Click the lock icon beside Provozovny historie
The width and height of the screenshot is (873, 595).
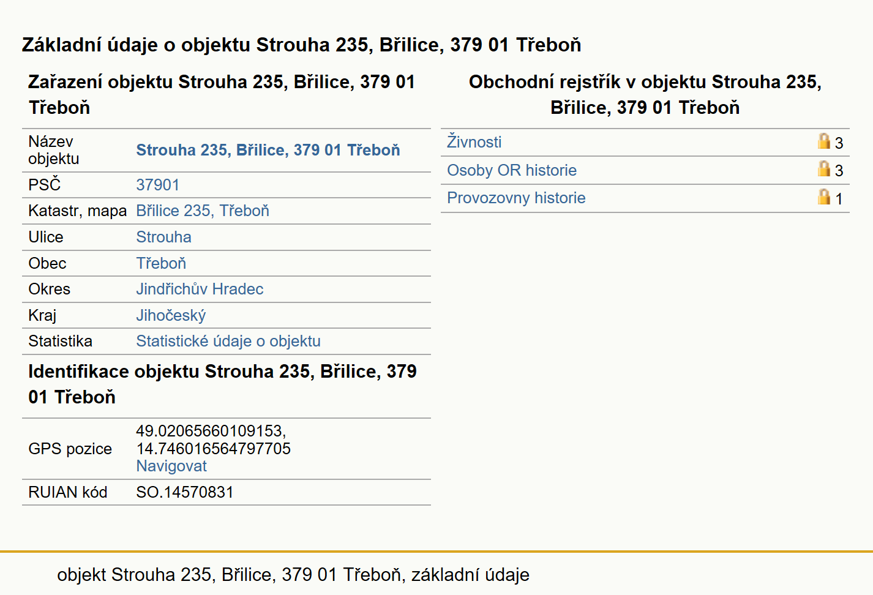pyautogui.click(x=824, y=197)
